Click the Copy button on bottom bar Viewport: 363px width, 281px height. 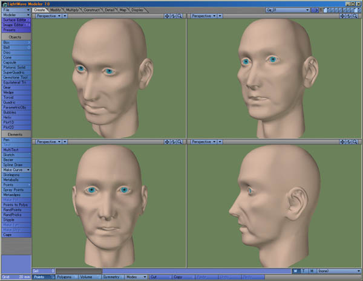[178, 277]
